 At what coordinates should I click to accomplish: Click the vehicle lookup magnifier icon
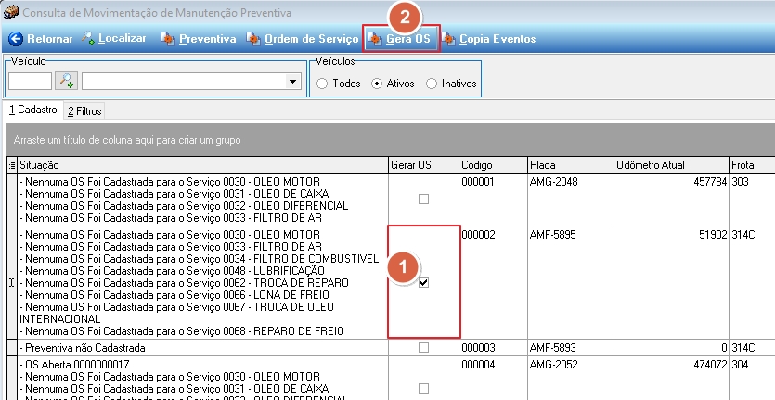(x=66, y=81)
